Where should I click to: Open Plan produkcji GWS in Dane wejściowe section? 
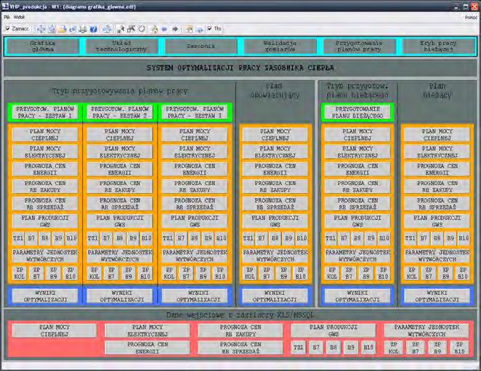(x=334, y=330)
